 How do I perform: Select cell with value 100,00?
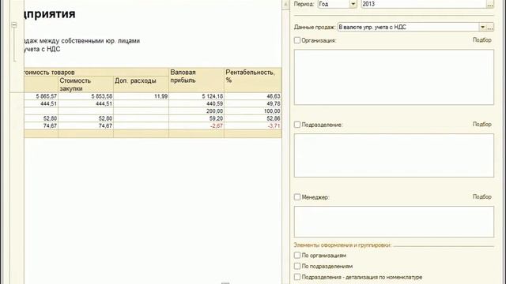(253, 111)
